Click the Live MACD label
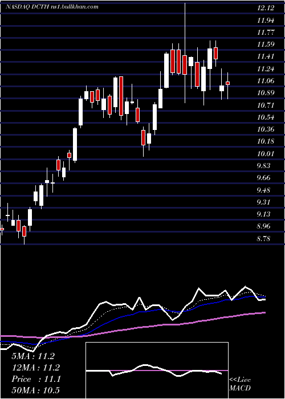This screenshot has height=399, width=285. (240, 384)
